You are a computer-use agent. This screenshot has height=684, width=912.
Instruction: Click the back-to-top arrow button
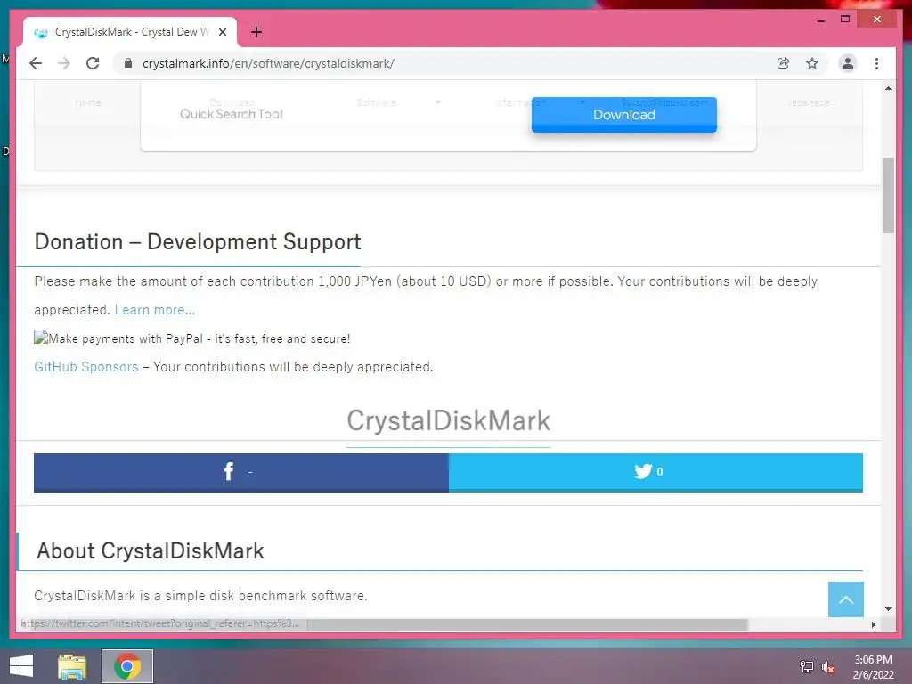coord(846,599)
